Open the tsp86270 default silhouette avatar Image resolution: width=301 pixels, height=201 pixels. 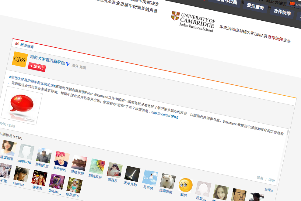pos(26,152)
